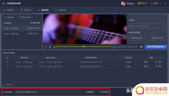
Task: Click the 购买VIP diamond link
Action: pos(143,3)
